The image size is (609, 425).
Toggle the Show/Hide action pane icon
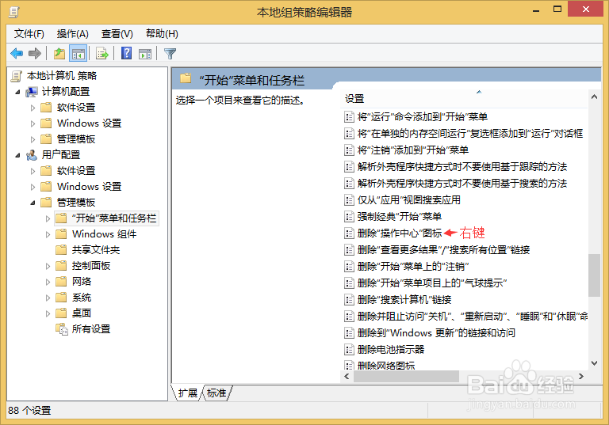145,54
